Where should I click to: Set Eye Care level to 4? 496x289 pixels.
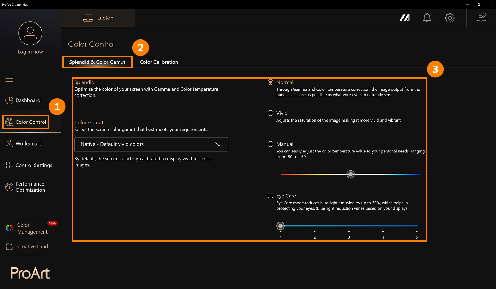383,231
